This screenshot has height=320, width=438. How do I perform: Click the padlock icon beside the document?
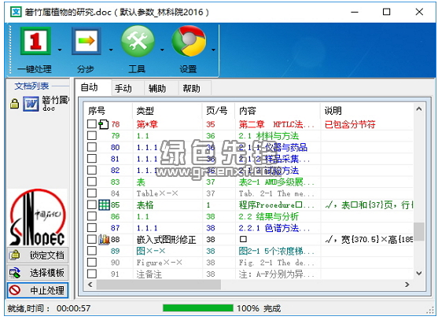tap(14, 104)
